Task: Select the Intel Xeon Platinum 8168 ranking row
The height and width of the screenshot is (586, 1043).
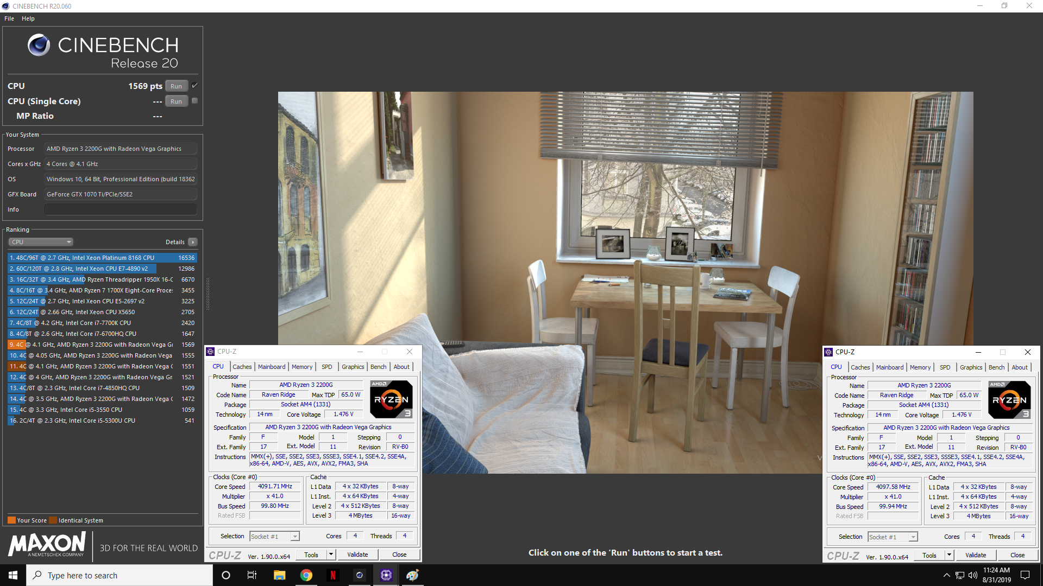Action: click(102, 258)
